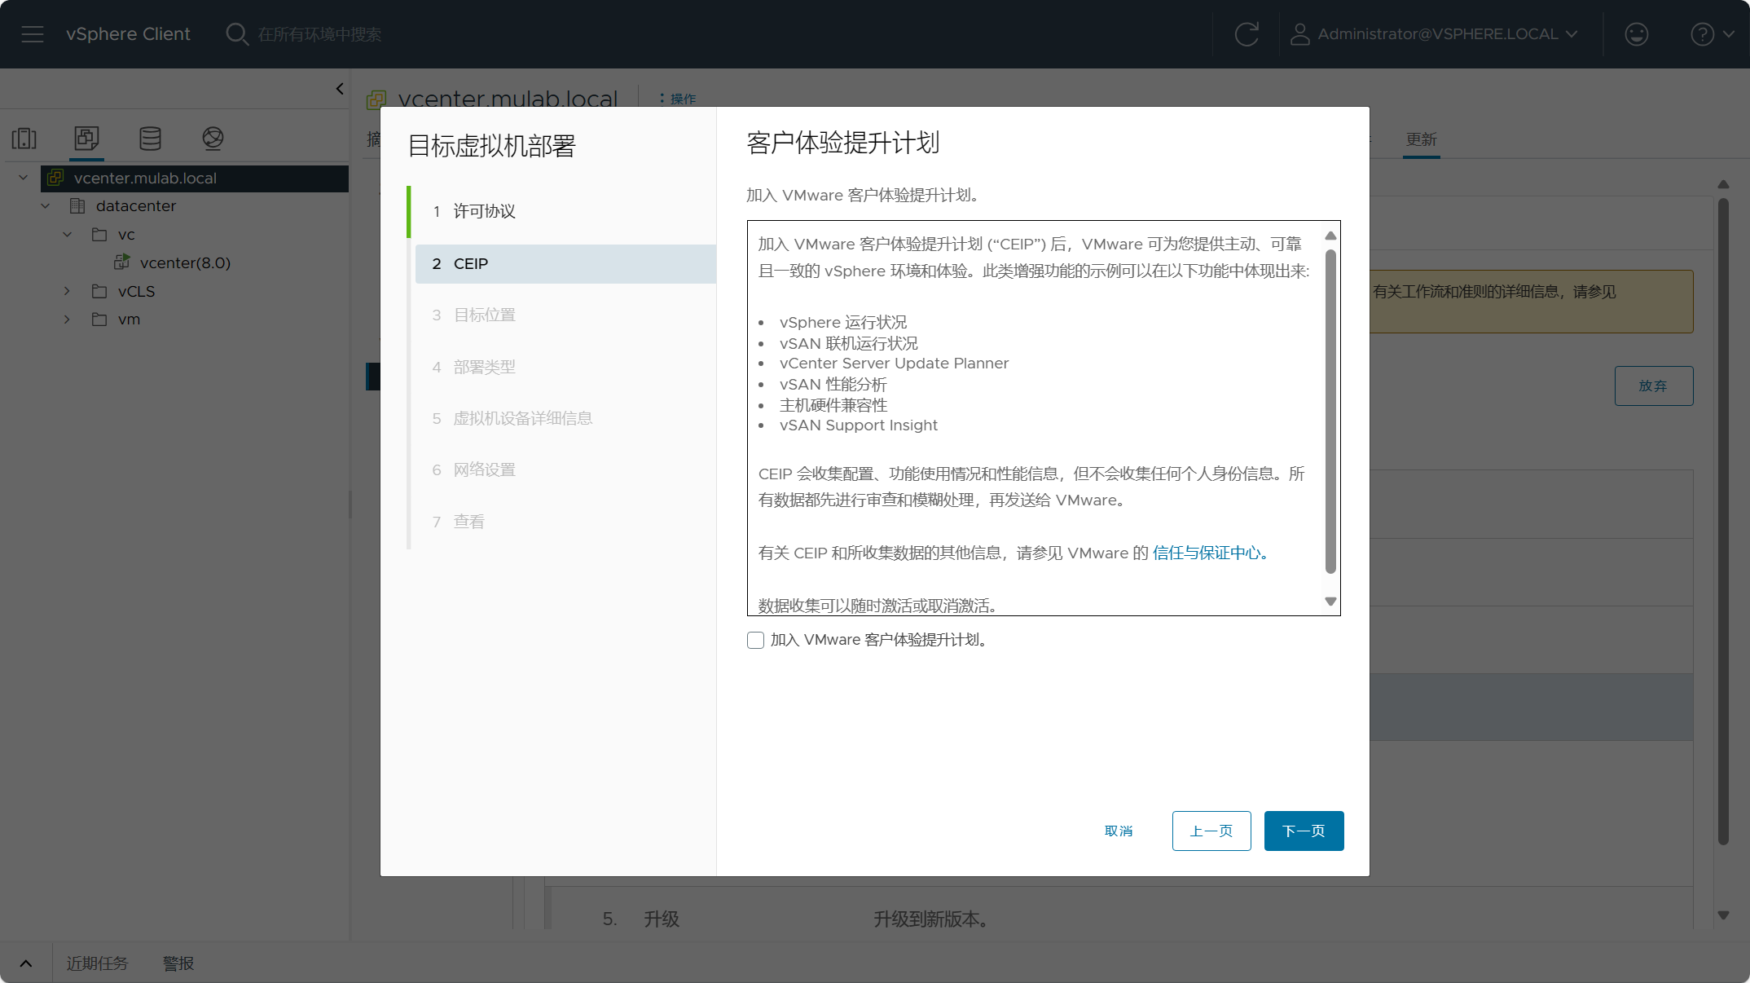This screenshot has height=983, width=1750.
Task: Click the vm folder icon
Action: pos(99,320)
